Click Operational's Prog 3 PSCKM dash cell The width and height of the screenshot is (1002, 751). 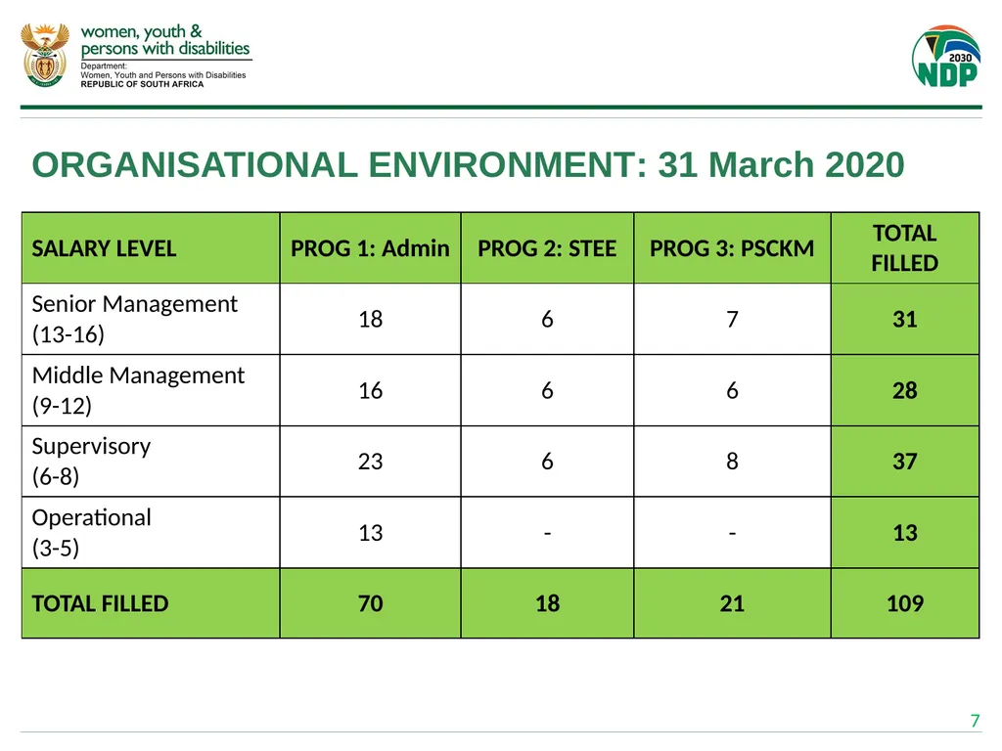(732, 533)
